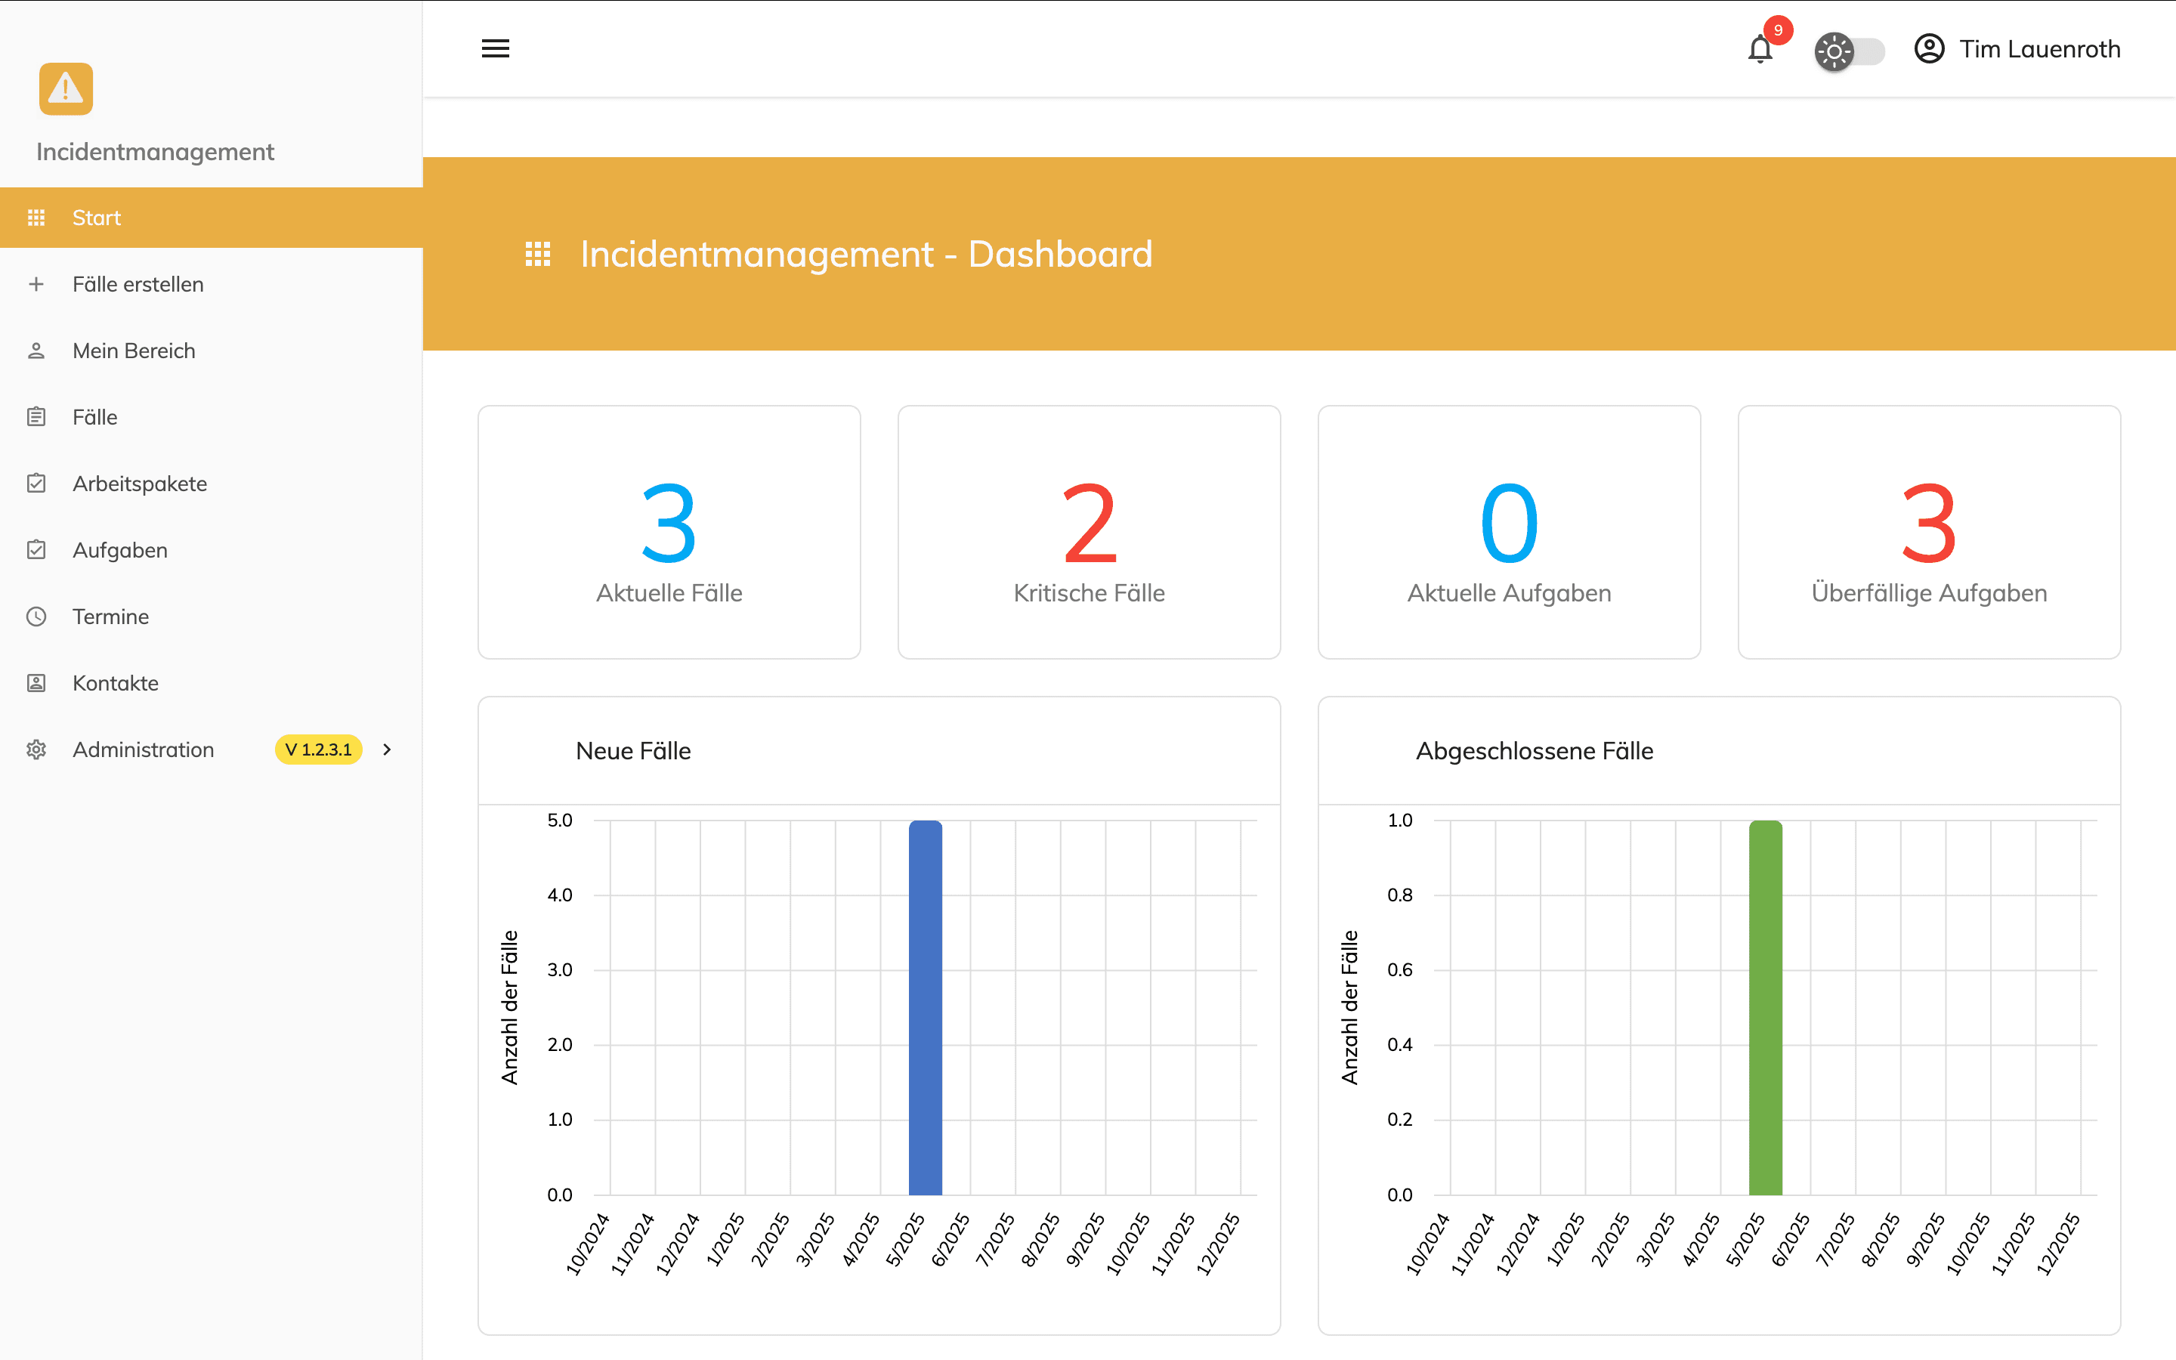Click the V 1.2.3.1 version badge
Image resolution: width=2176 pixels, height=1360 pixels.
(318, 750)
